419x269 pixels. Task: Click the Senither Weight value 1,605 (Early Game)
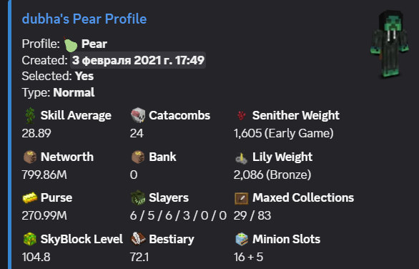(x=284, y=134)
